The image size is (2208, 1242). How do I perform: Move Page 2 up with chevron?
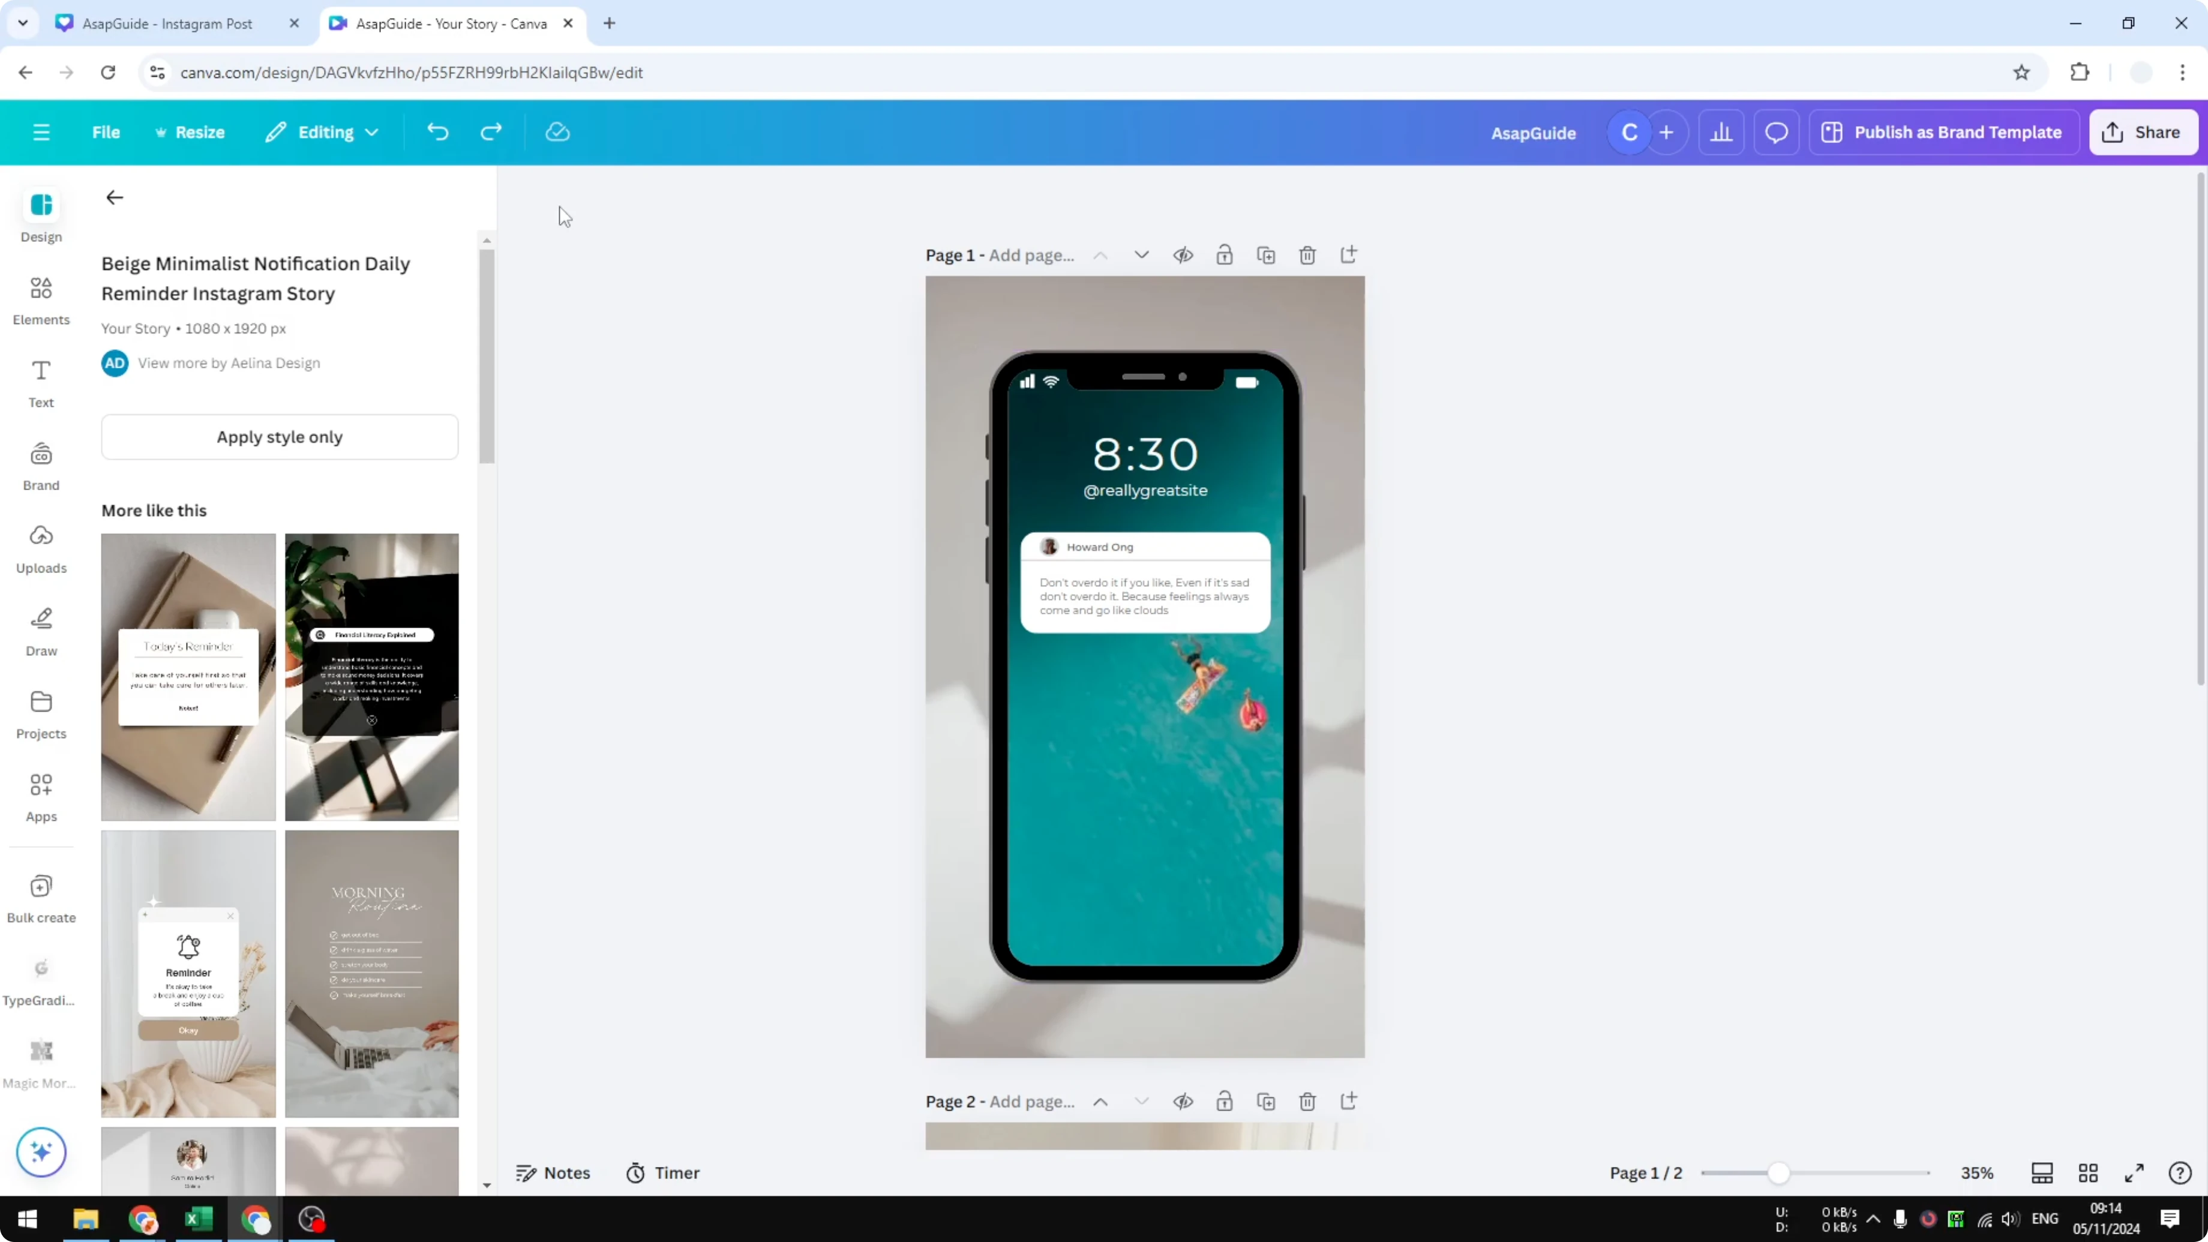point(1100,1102)
